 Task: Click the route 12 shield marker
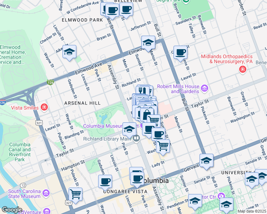point(23,185)
